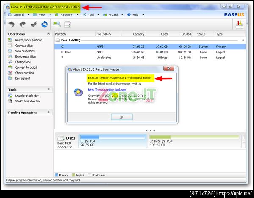
Task: Click the Check partition icon
Action: [x=10, y=73]
